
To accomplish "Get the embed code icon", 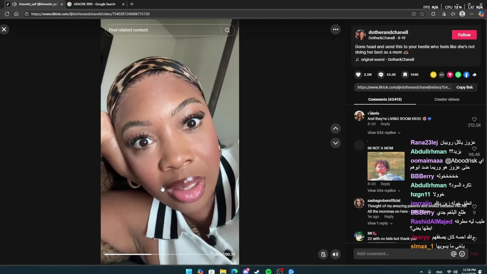I will (442, 75).
